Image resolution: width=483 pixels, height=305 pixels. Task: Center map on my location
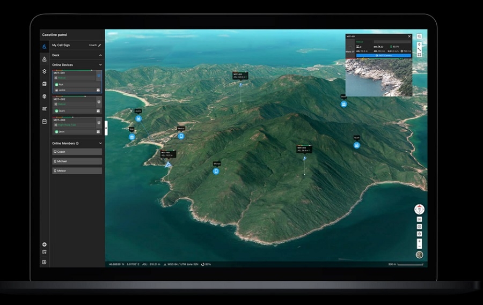[x=419, y=234]
